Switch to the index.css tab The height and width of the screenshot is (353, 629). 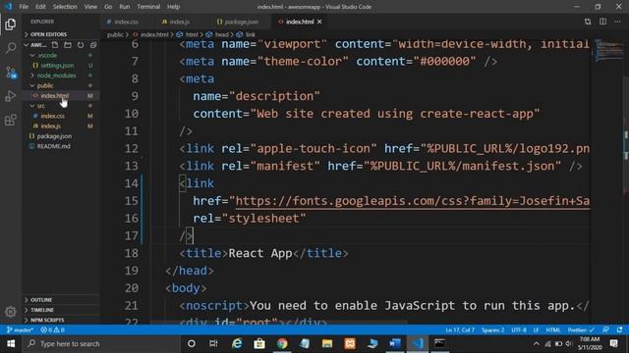(x=127, y=22)
